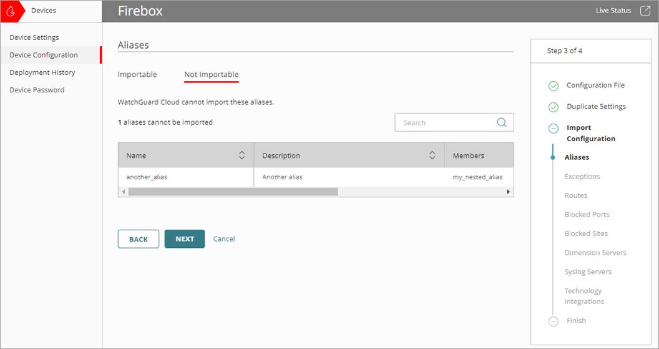
Task: Click the NEXT button
Action: coord(185,239)
